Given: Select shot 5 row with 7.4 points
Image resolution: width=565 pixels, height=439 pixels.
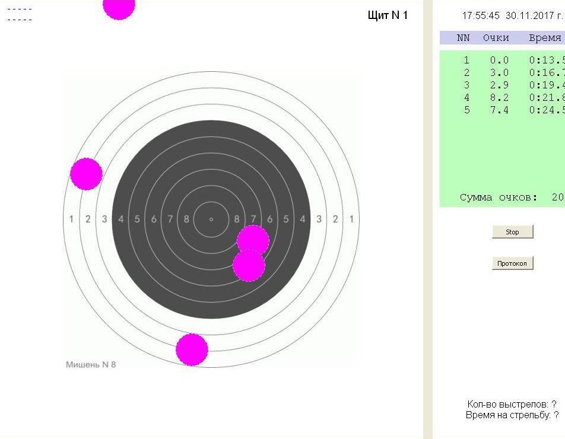Looking at the screenshot, I should 501,110.
